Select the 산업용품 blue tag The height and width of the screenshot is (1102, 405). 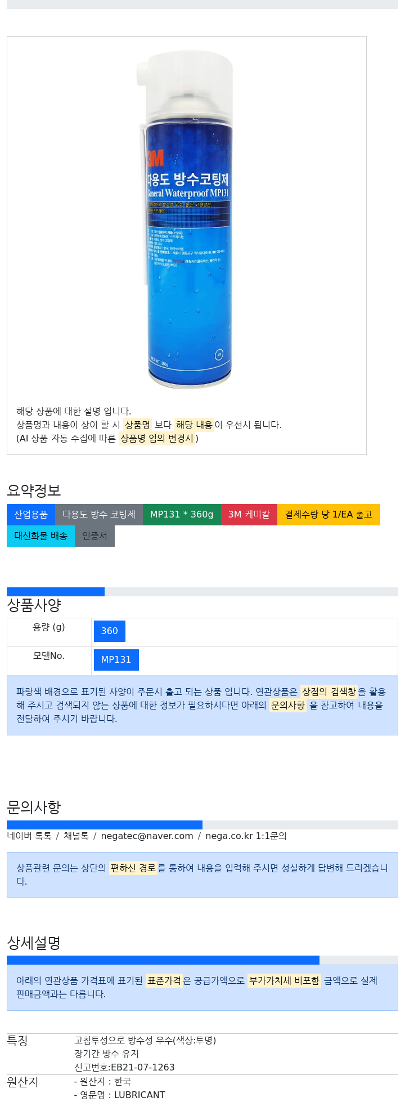[x=31, y=515]
